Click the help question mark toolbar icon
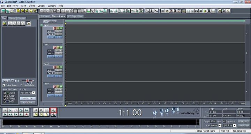The width and height of the screenshot is (251, 134). click(228, 11)
